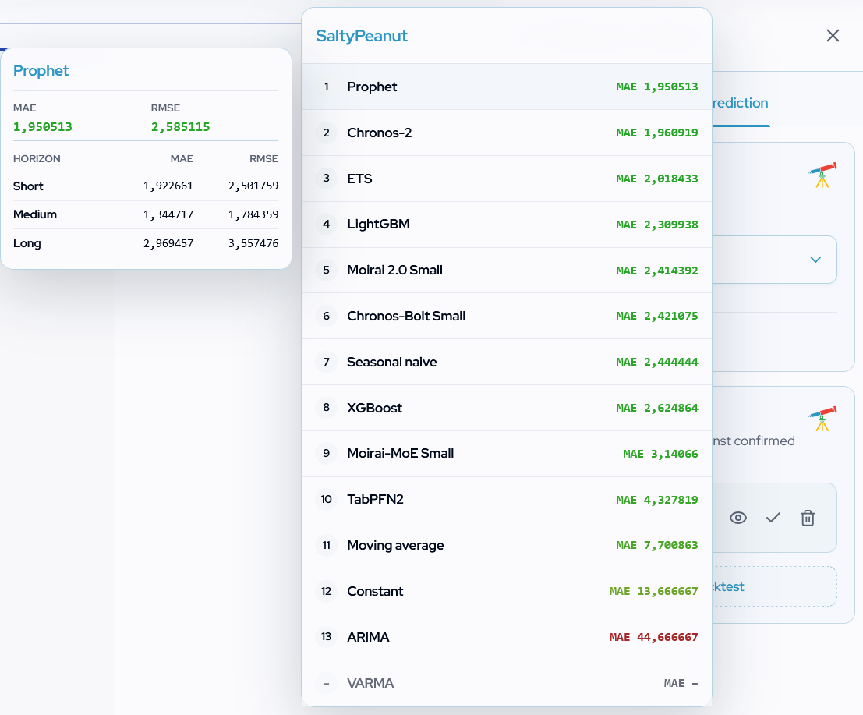The height and width of the screenshot is (715, 863).
Task: Confirm with the checkmark icon
Action: click(x=773, y=518)
